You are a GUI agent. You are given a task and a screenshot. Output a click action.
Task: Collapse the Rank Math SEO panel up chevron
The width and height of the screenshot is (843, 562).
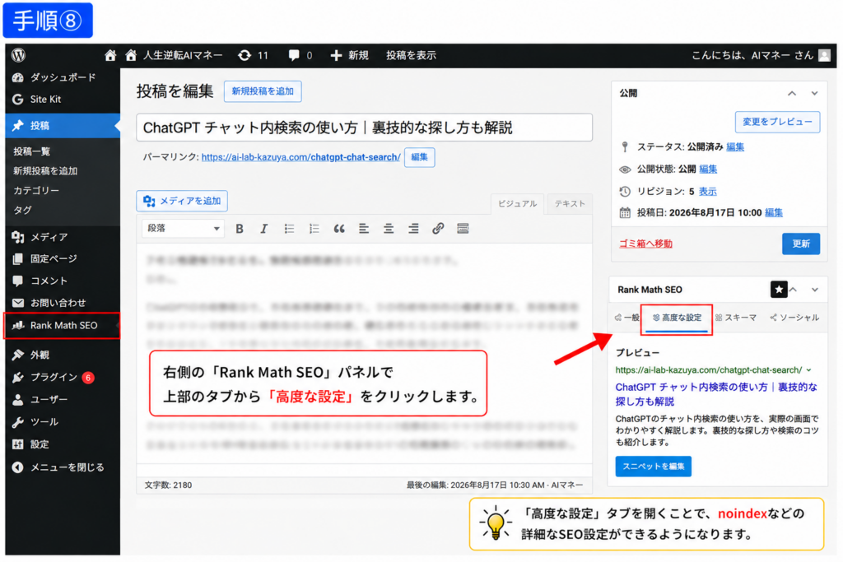[x=793, y=290]
